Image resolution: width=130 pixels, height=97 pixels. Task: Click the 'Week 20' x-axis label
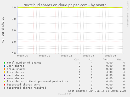point(22,56)
